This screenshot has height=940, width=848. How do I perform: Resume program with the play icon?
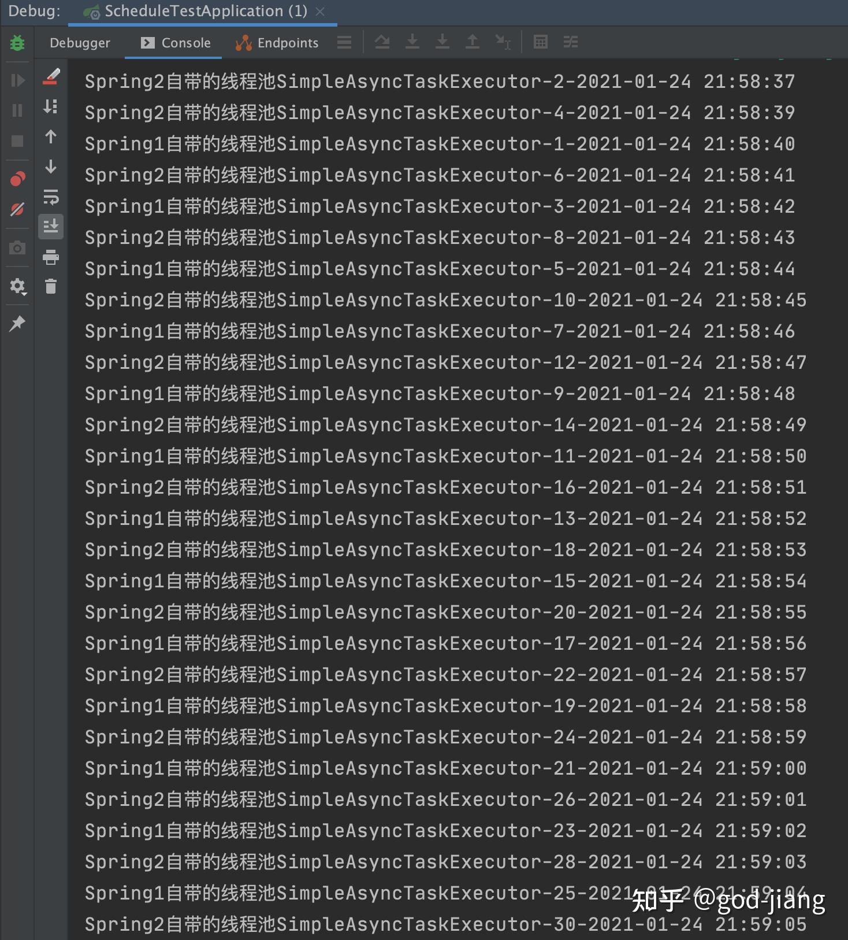(17, 80)
